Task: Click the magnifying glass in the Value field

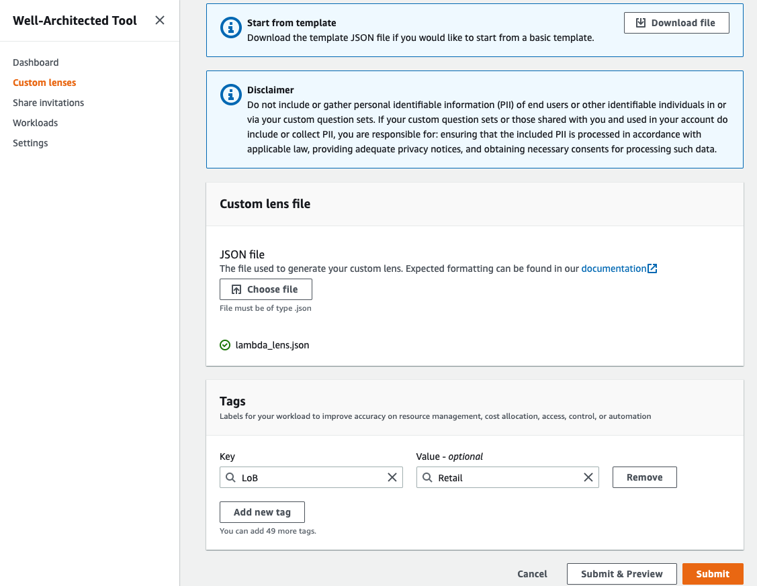Action: click(428, 477)
